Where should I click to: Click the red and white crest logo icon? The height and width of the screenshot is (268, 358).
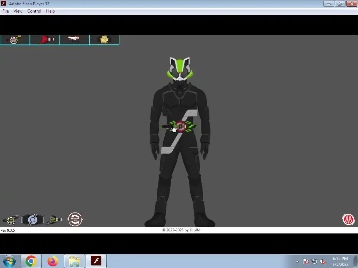[x=349, y=219]
